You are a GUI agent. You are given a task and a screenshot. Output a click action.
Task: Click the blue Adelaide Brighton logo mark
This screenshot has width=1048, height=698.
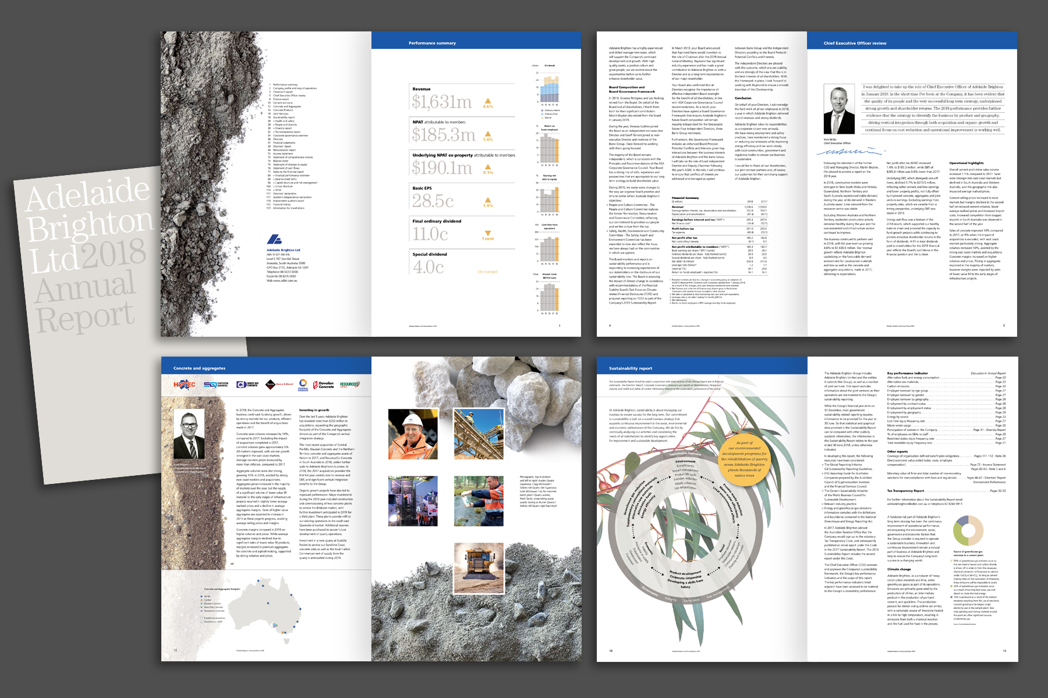point(274,239)
